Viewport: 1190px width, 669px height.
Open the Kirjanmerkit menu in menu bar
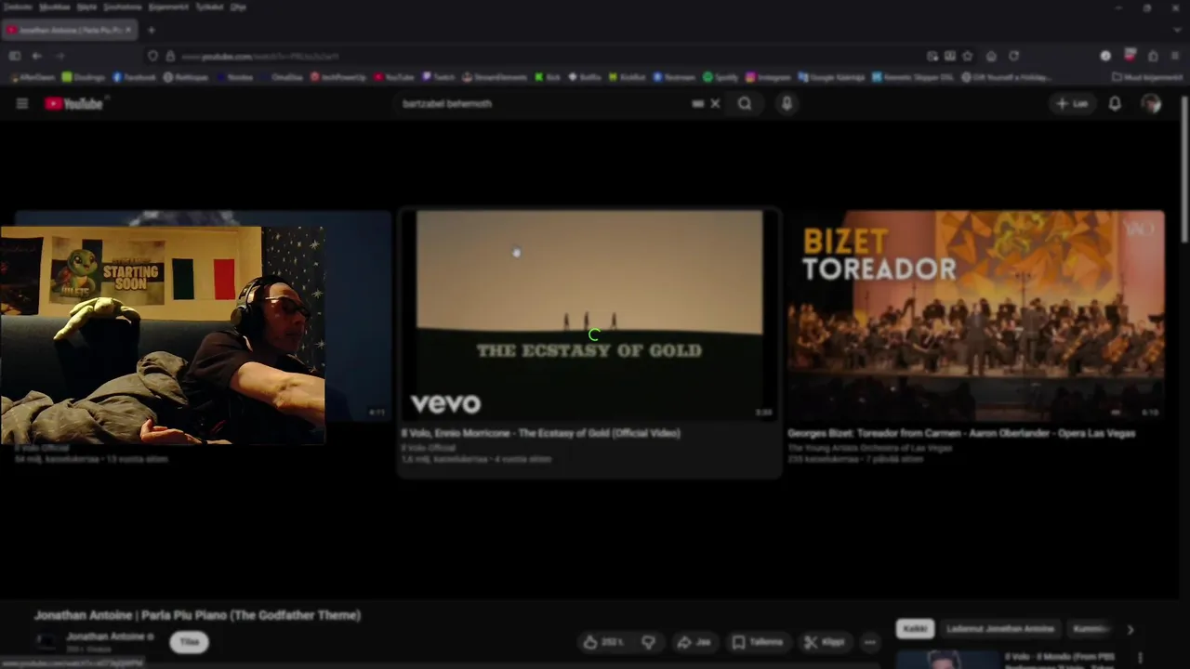pos(168,7)
